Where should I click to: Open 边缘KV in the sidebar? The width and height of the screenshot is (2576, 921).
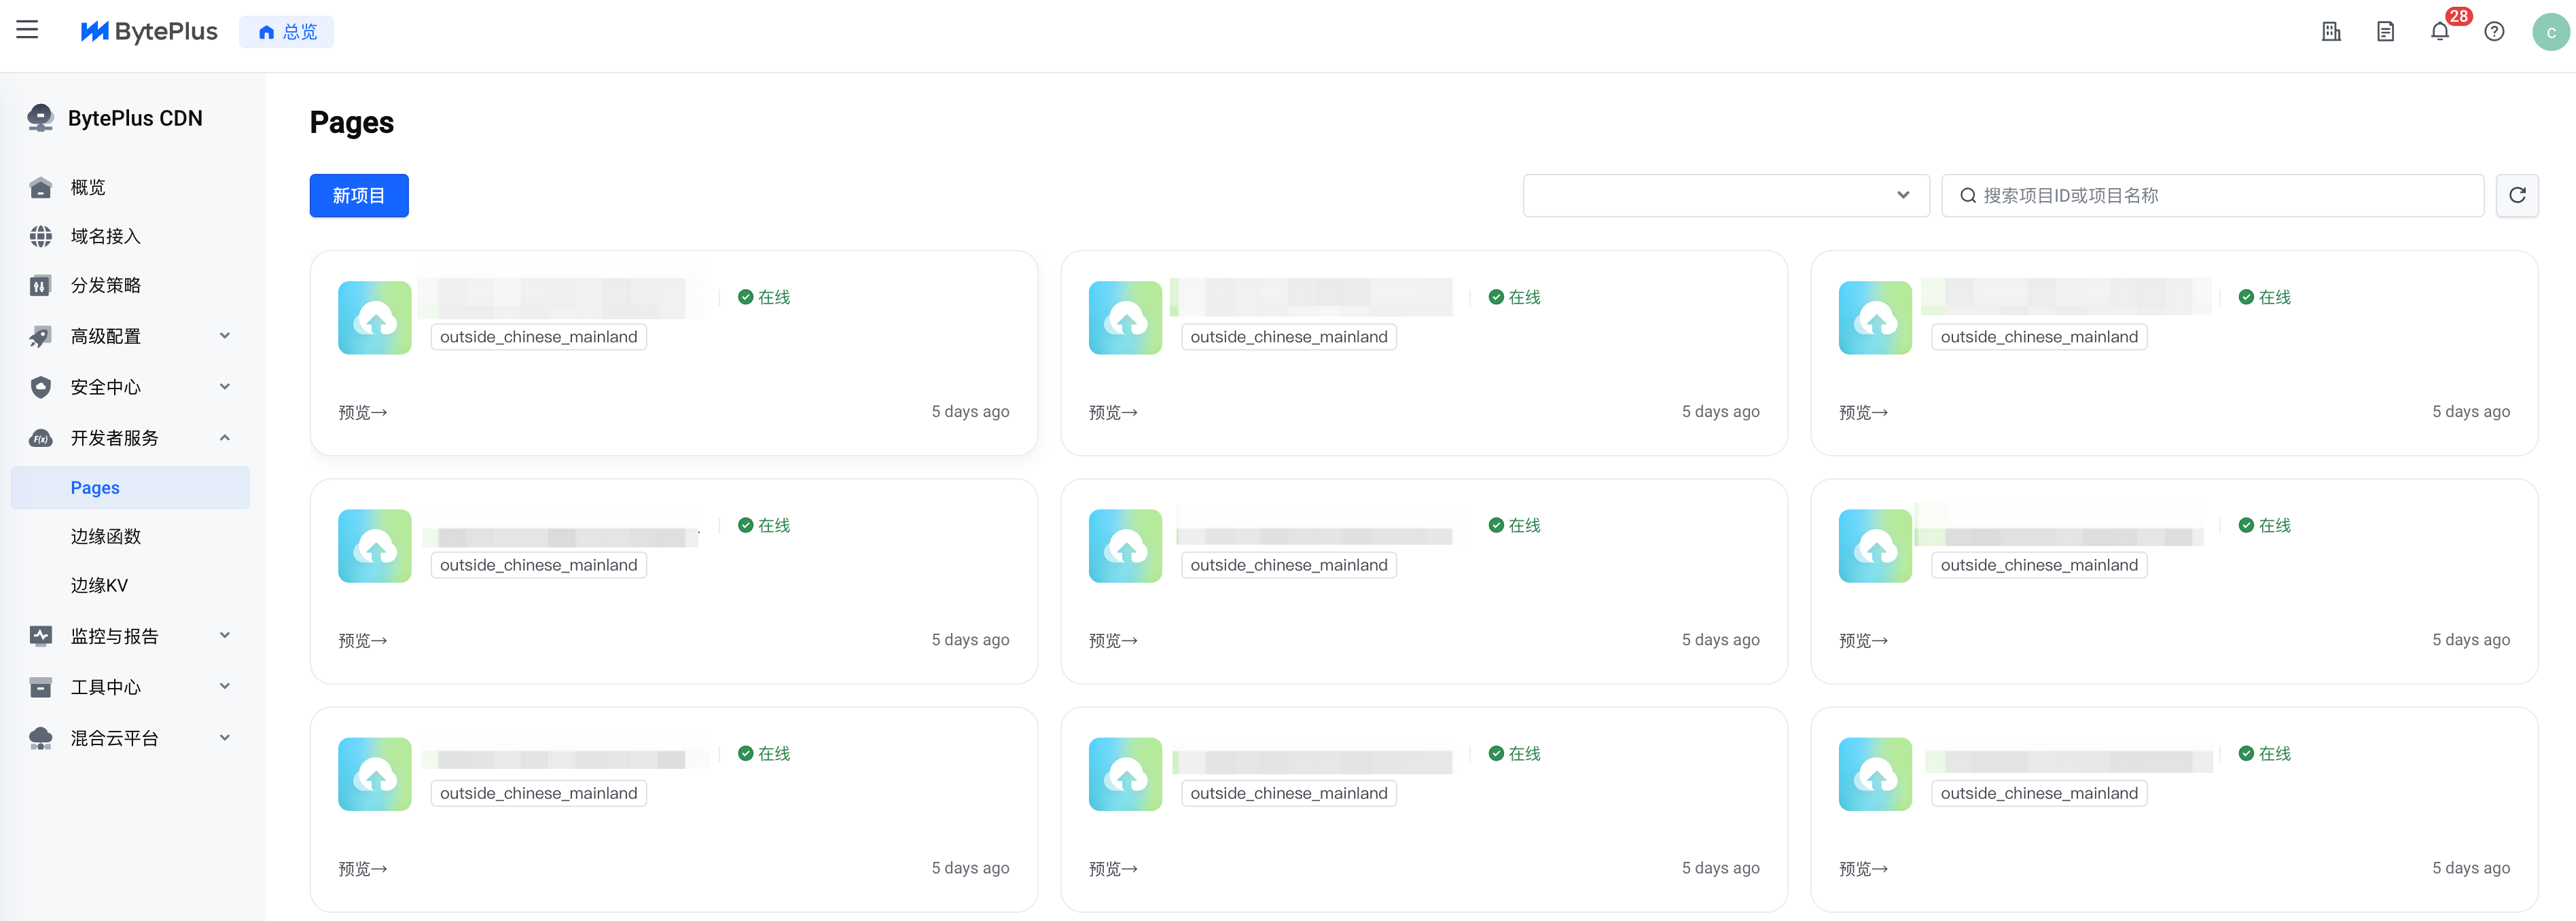[x=99, y=586]
